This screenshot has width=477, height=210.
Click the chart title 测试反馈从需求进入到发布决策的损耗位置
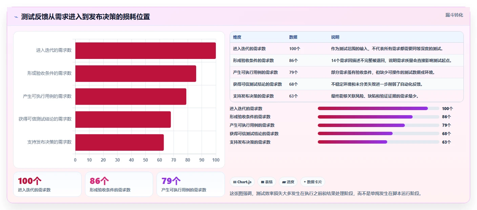85,17
